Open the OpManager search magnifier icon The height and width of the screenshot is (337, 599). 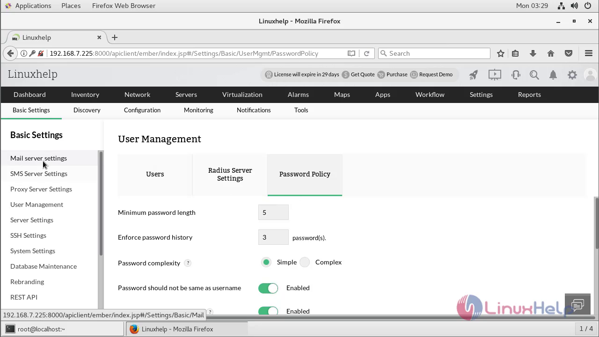[534, 74]
